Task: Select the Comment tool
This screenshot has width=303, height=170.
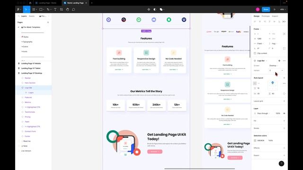Action: (73, 9)
